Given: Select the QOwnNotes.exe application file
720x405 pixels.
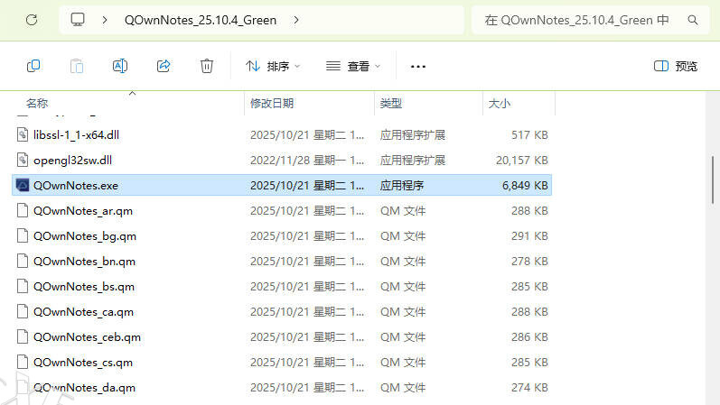Looking at the screenshot, I should [x=76, y=186].
